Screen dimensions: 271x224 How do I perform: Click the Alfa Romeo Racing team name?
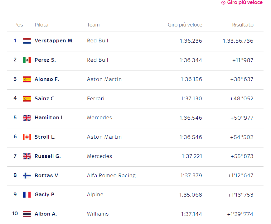pyautogui.click(x=111, y=176)
